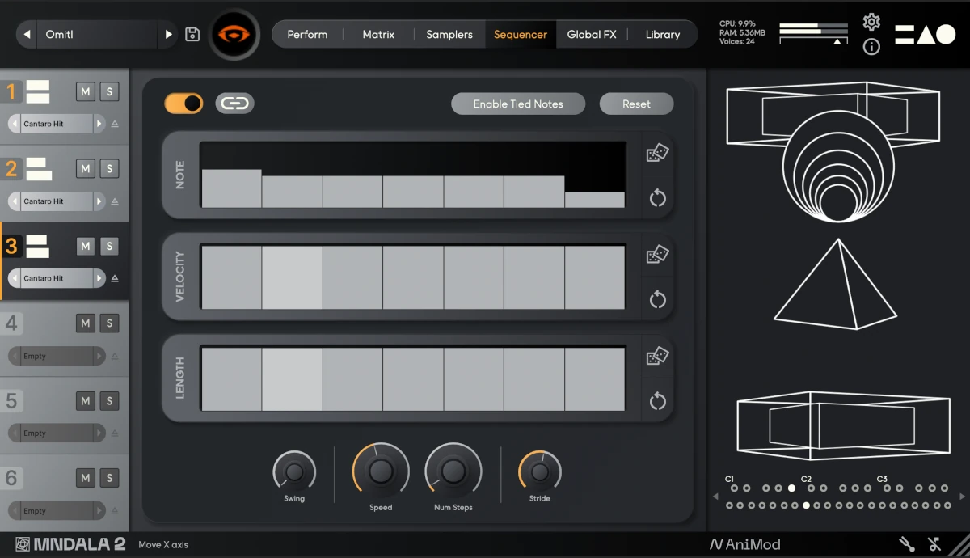
Task: Open the settings gear
Action: (871, 23)
